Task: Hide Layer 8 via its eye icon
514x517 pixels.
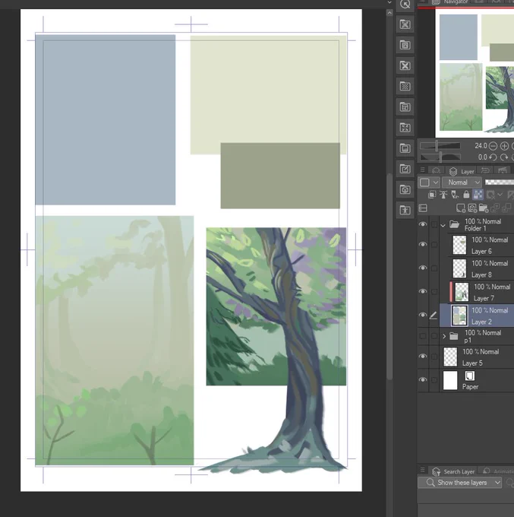Action: click(423, 268)
